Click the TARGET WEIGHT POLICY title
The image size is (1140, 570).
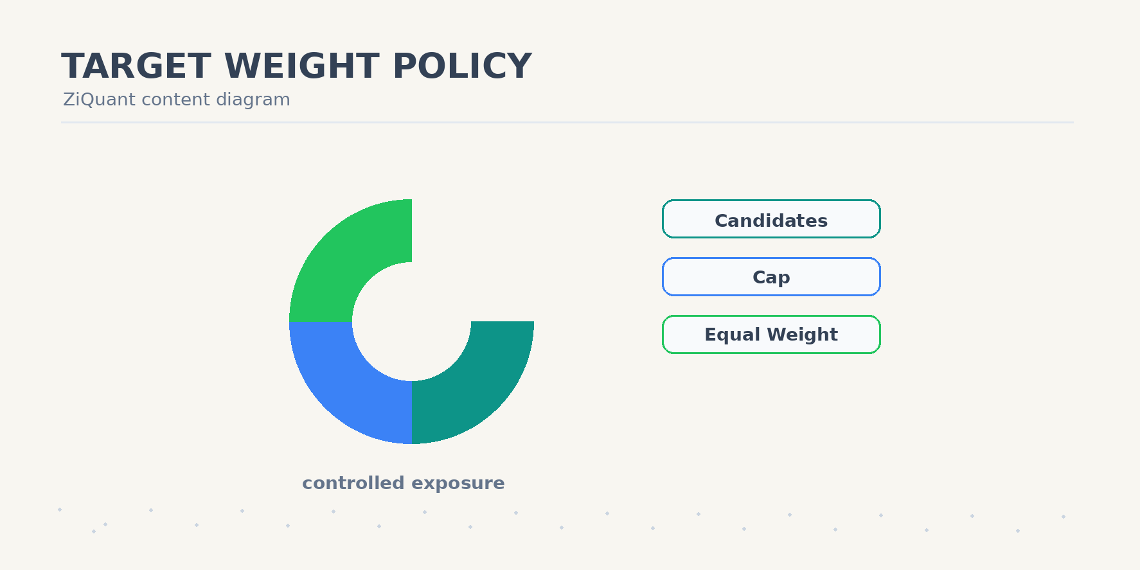pyautogui.click(x=296, y=67)
